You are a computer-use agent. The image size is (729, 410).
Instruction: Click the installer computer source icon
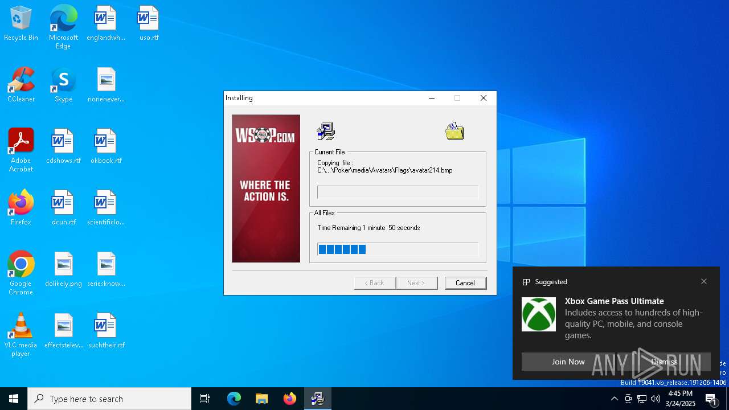click(x=326, y=131)
